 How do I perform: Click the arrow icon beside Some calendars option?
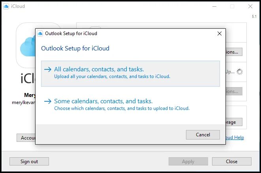pos(48,101)
